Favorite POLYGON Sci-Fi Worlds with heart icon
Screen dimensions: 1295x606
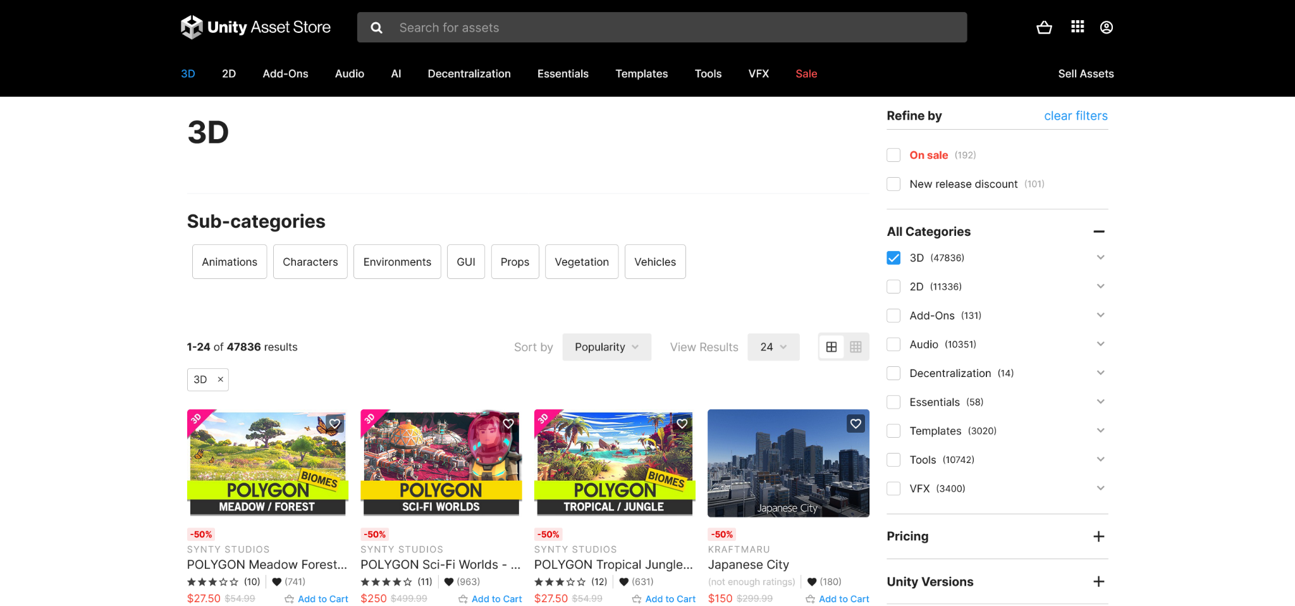[x=508, y=424]
